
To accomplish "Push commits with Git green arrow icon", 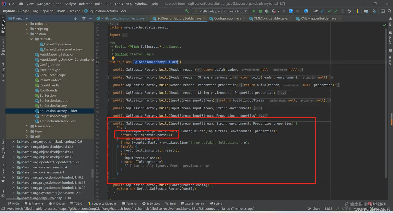I will coord(336,11).
